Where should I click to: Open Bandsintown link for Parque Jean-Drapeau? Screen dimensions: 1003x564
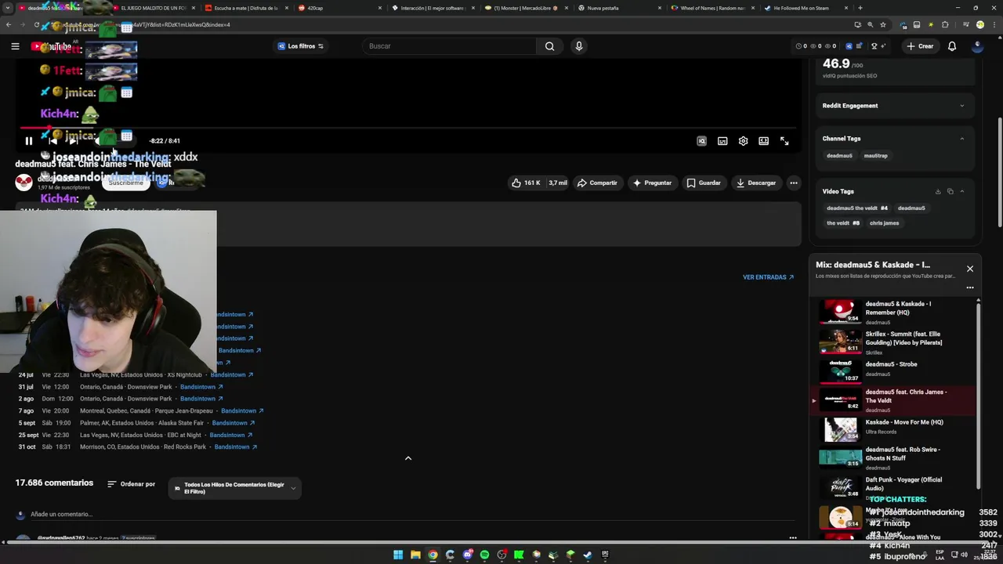click(x=242, y=410)
